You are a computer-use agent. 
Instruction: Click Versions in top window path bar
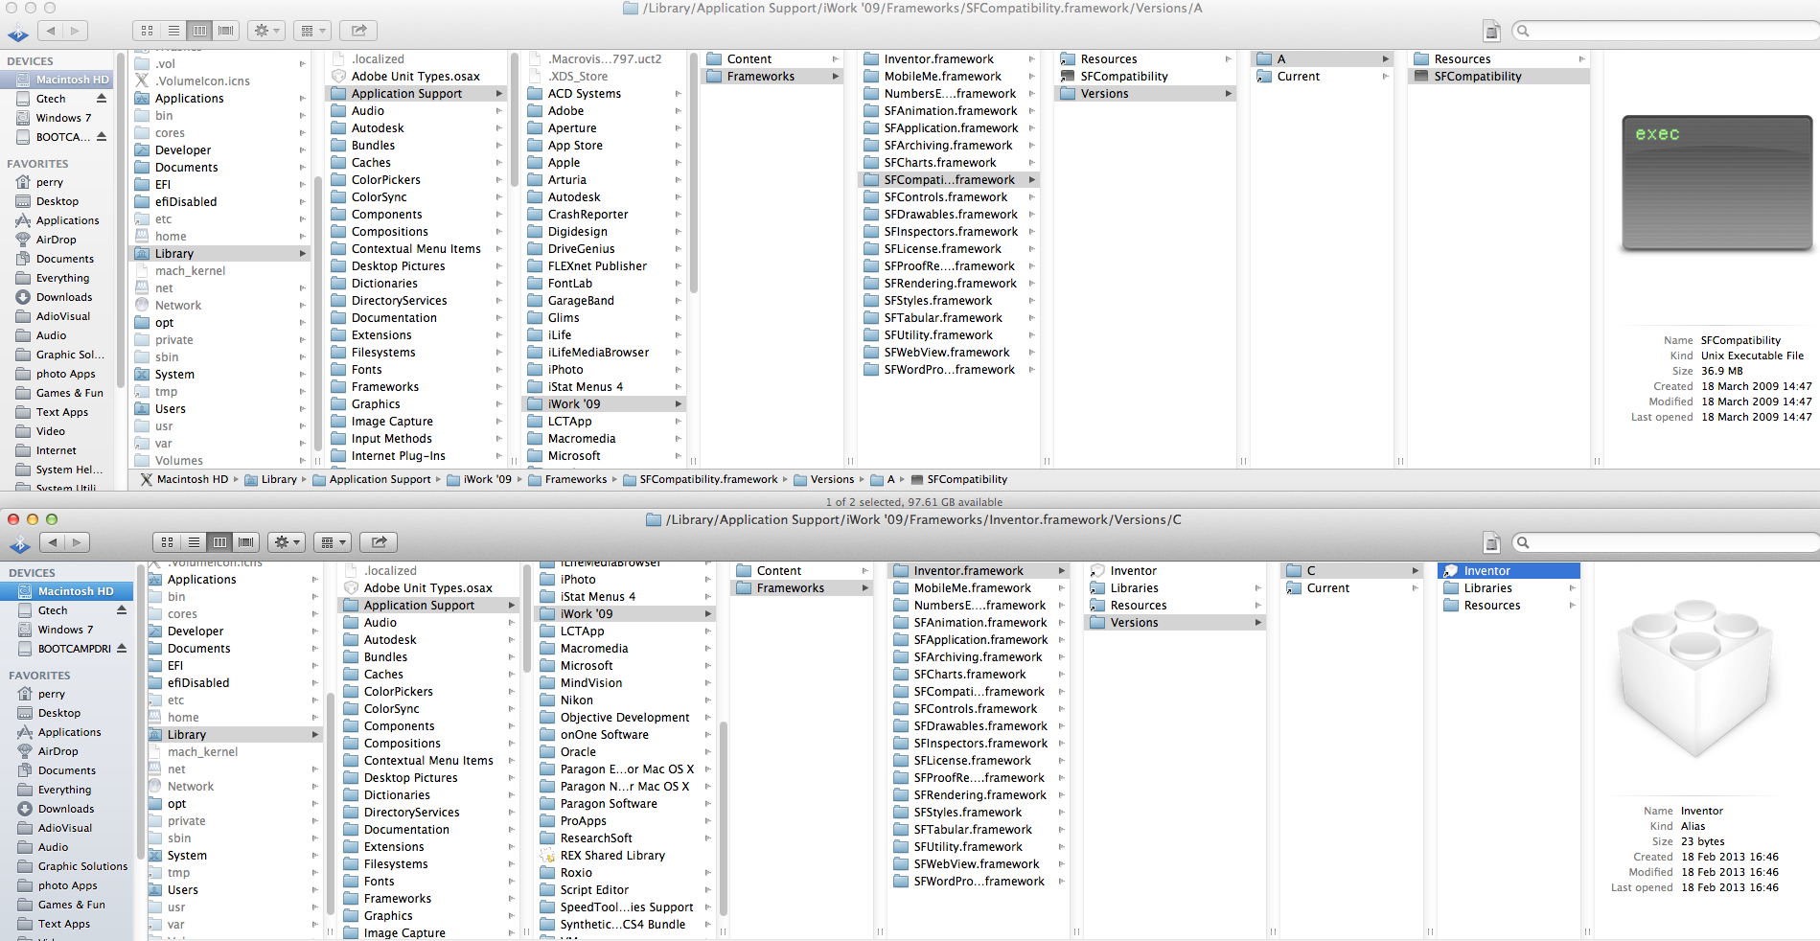click(823, 479)
